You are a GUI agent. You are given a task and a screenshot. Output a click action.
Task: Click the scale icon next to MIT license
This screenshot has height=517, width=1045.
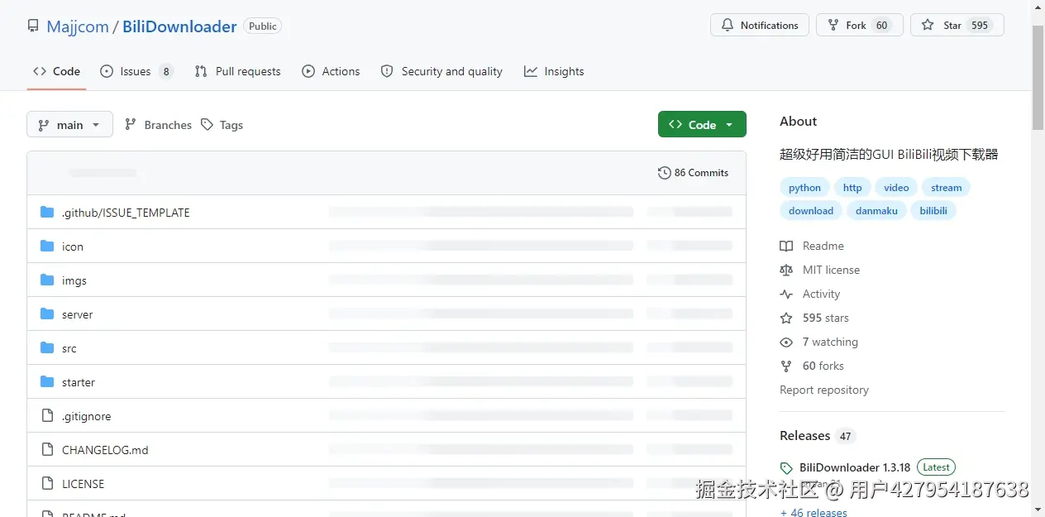point(786,270)
